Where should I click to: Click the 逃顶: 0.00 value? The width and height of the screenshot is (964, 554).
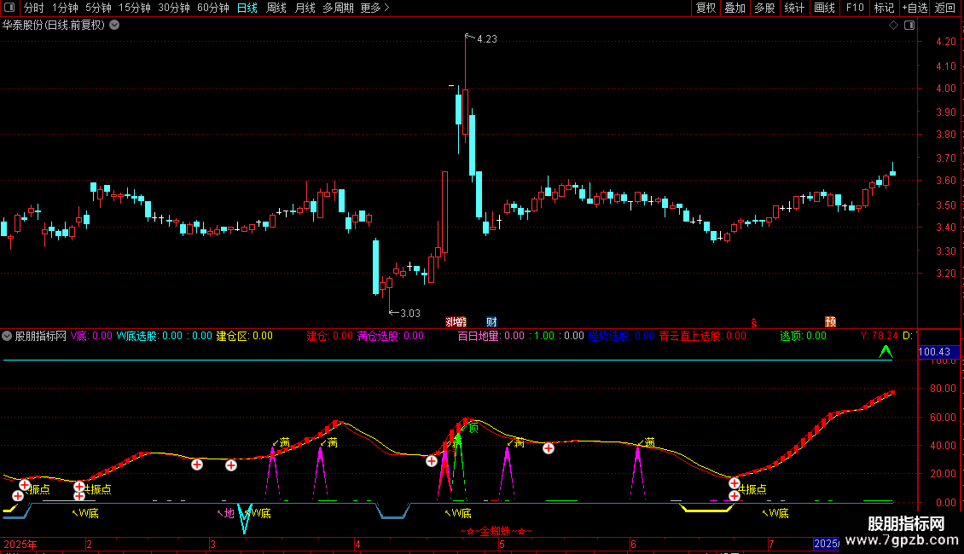point(803,336)
